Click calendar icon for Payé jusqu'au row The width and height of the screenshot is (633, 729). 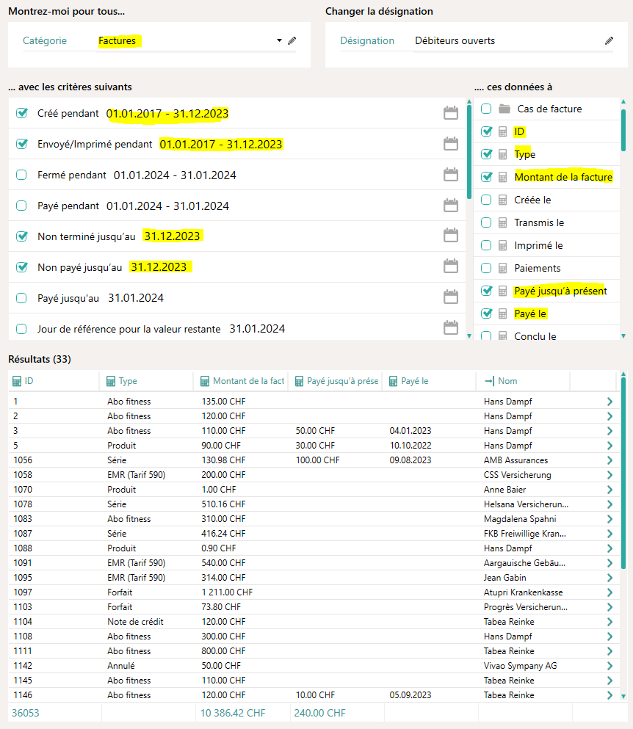click(451, 298)
